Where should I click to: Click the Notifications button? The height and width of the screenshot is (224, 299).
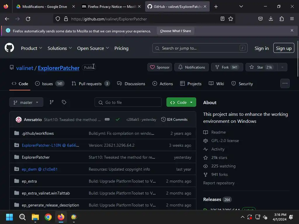click(x=192, y=67)
